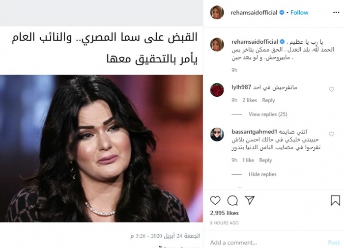This screenshot has height=248, width=344.
Task: Like lylh987's comment with its heart
Action: coord(331,89)
